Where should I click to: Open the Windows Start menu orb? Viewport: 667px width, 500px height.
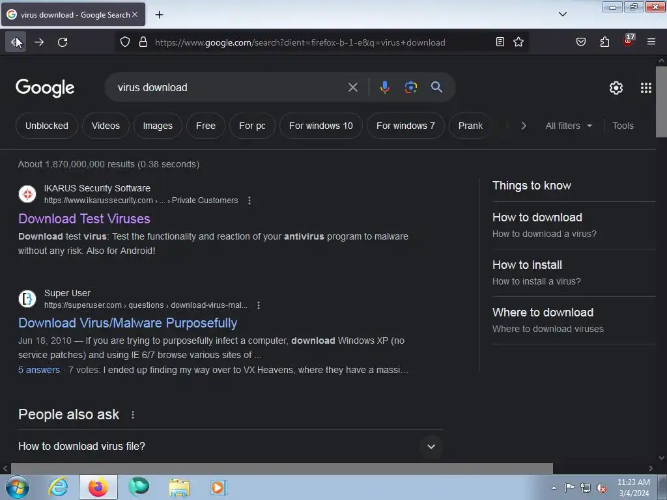click(18, 487)
